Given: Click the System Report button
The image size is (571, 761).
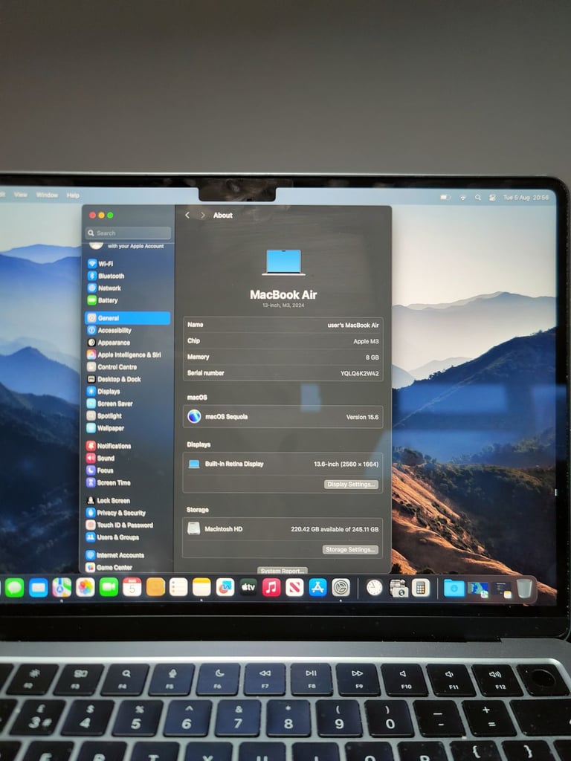Looking at the screenshot, I should (283, 571).
